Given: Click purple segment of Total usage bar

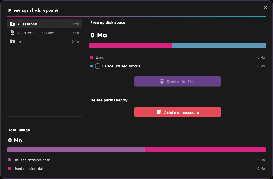Looking at the screenshot, I should click(76, 150).
